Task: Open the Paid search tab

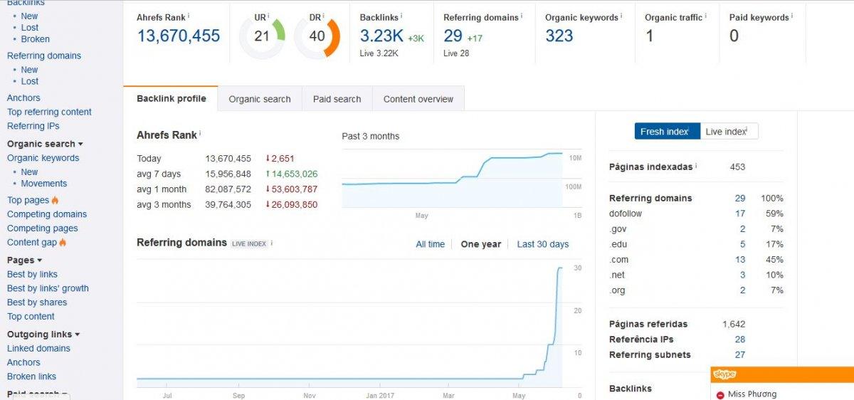Action: (337, 99)
